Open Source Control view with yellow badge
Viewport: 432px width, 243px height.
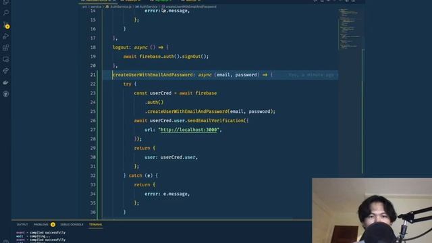(x=6, y=25)
